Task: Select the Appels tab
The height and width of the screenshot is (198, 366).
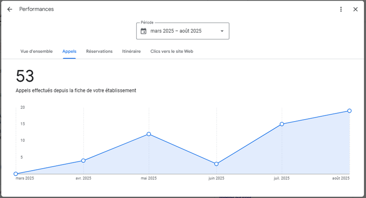Action: click(69, 51)
